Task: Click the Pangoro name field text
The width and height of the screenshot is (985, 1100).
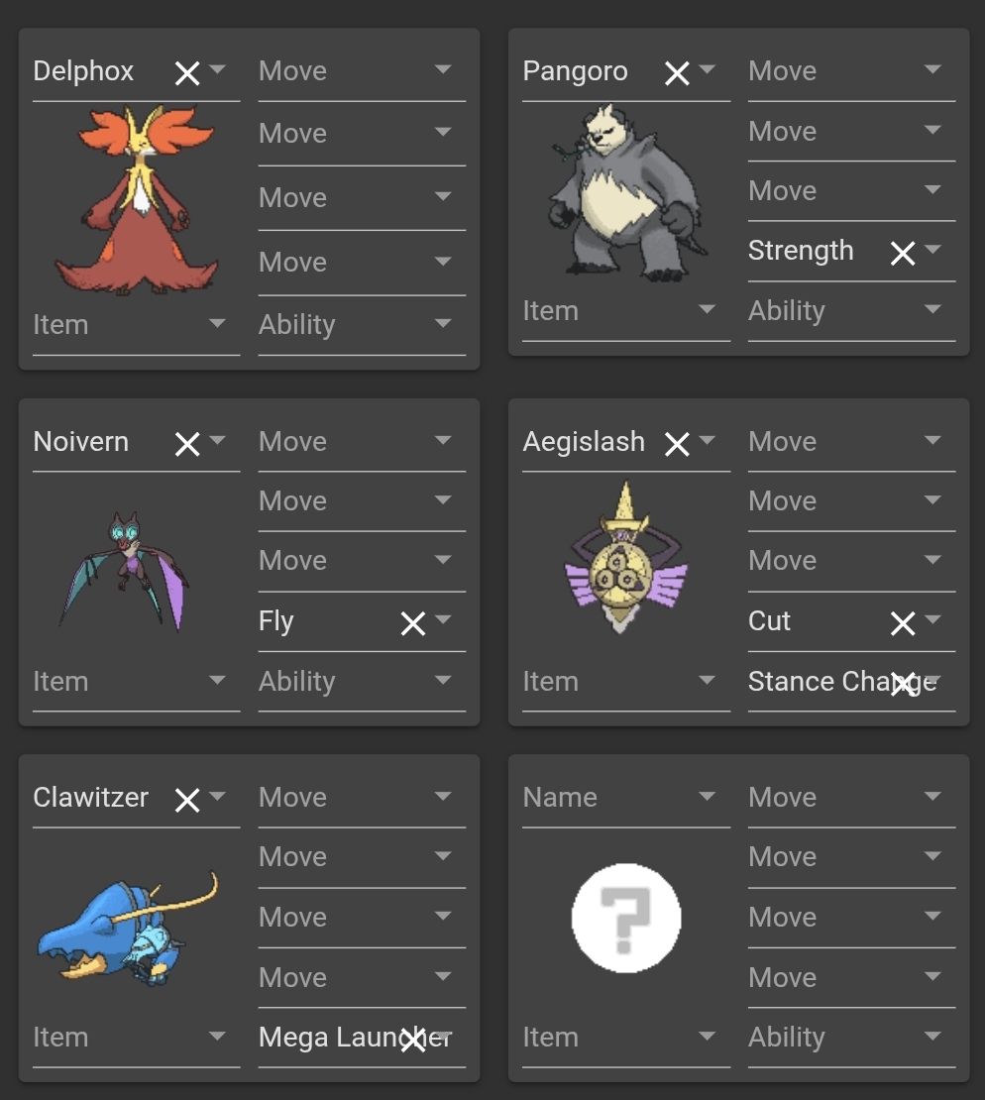Action: 576,71
